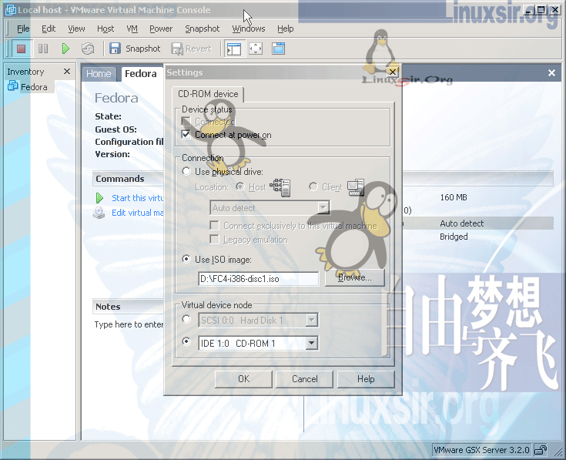The image size is (566, 460).
Task: Select the SCSI device node radio button
Action: pyautogui.click(x=186, y=319)
